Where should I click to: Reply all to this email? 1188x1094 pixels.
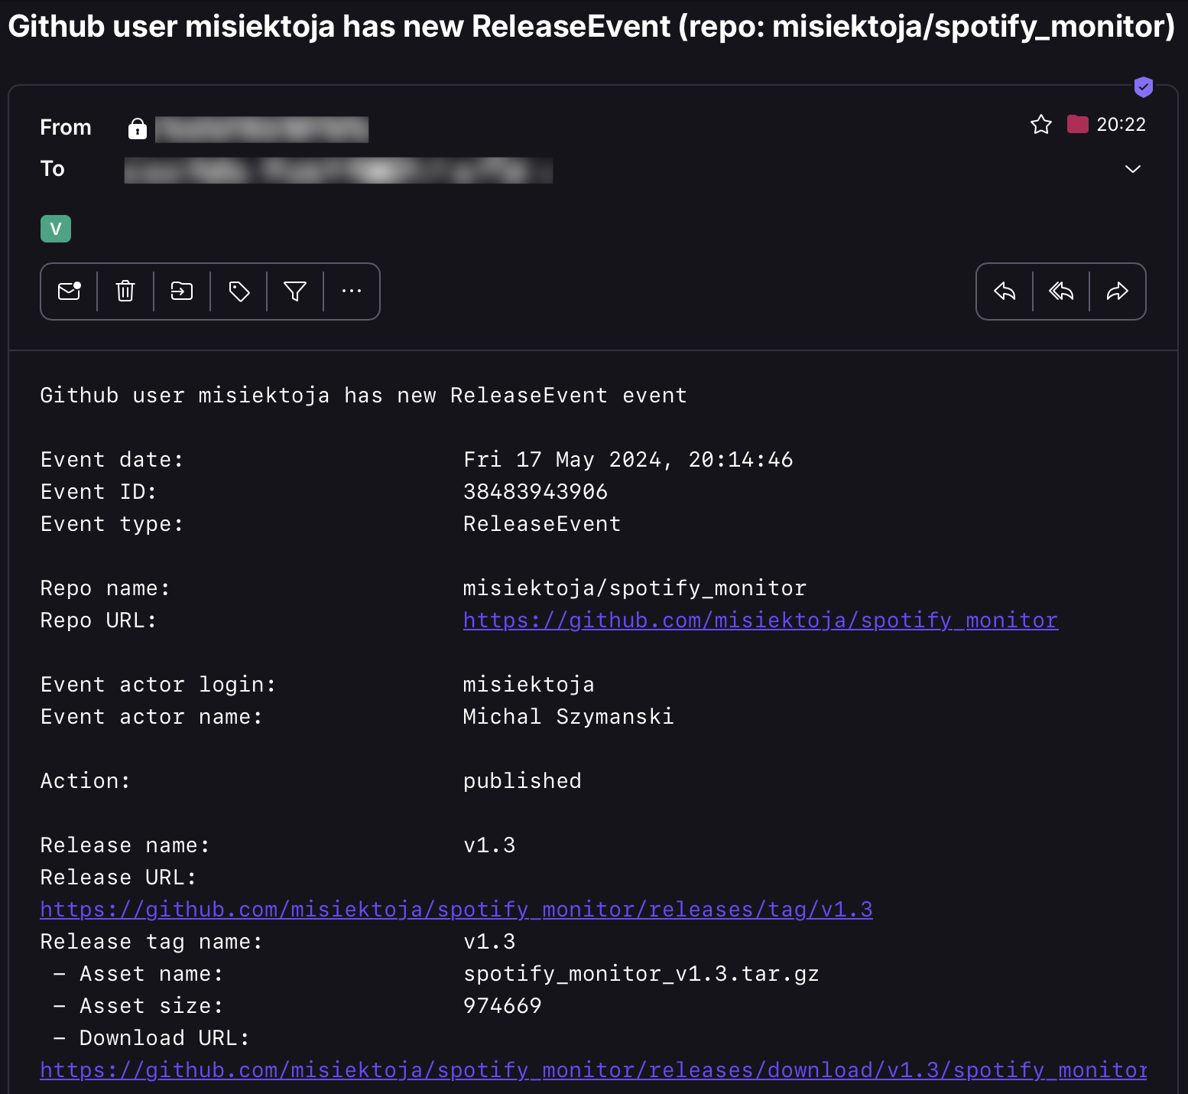coord(1061,291)
